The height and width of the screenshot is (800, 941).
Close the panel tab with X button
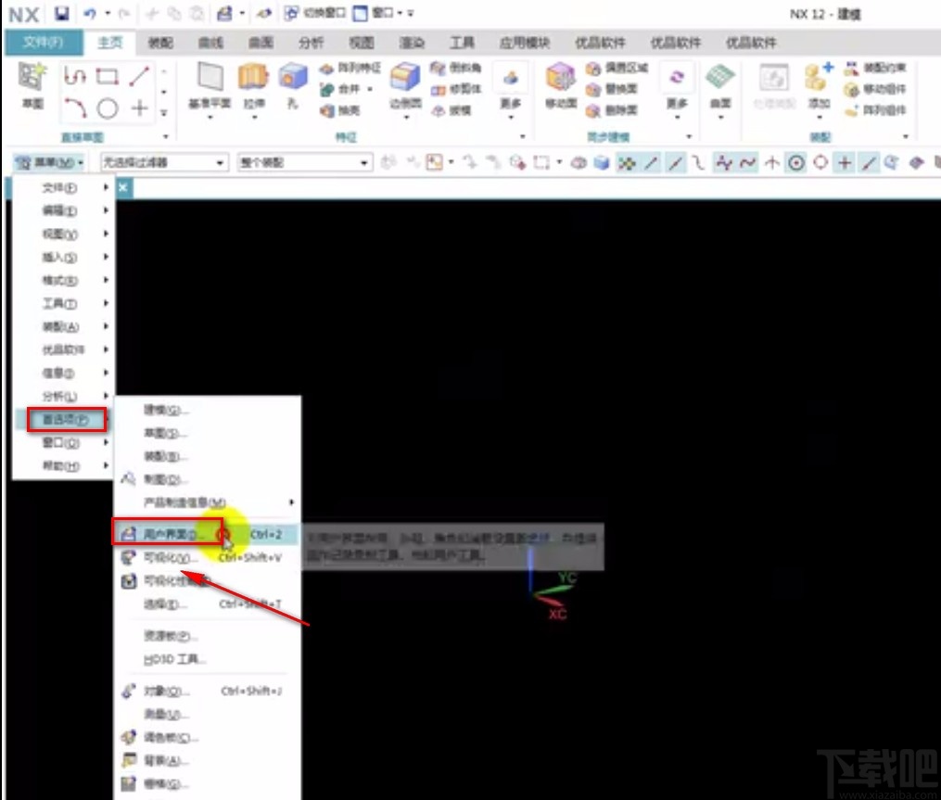point(122,188)
